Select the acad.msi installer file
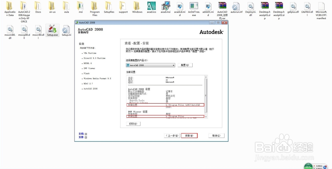The height and width of the screenshot is (169, 332). (166, 7)
